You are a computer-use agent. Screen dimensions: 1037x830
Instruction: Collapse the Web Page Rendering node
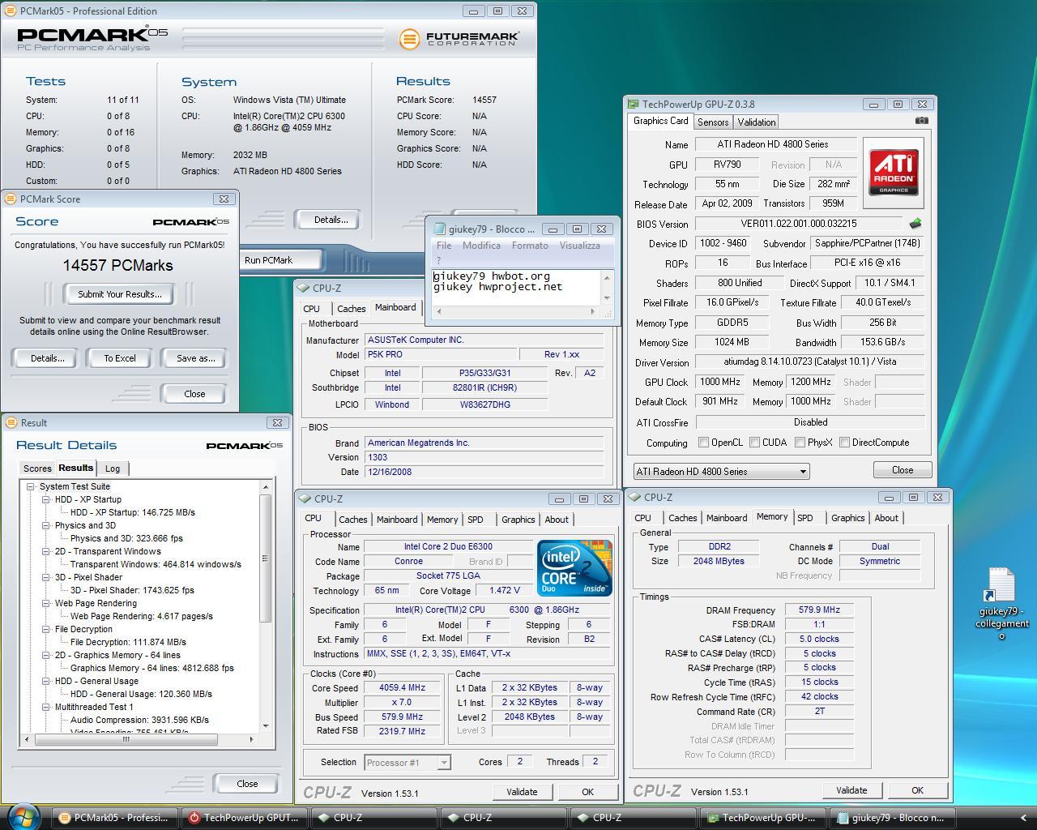click(x=46, y=603)
